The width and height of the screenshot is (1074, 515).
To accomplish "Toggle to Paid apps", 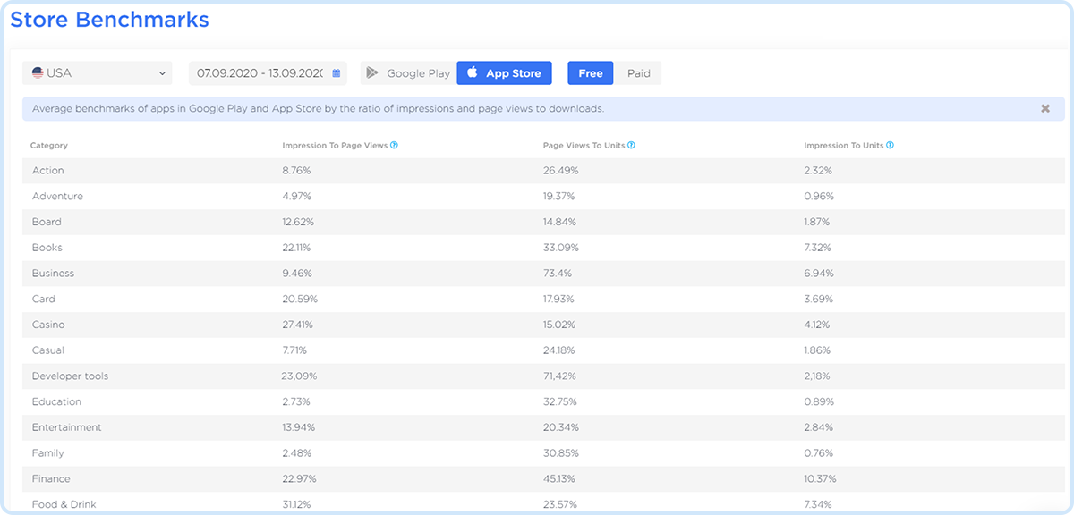I will [x=638, y=73].
